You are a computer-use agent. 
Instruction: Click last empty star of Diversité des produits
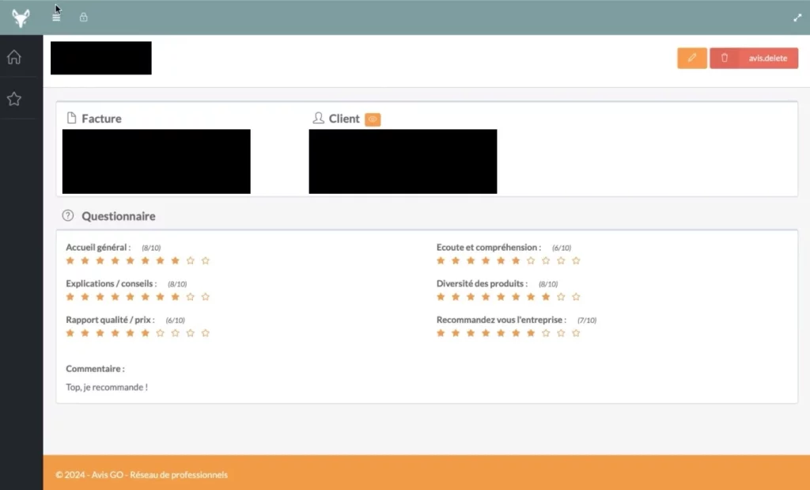(x=576, y=297)
